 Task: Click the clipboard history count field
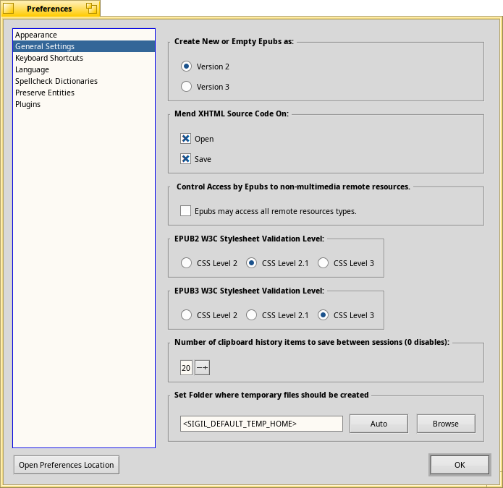[187, 367]
